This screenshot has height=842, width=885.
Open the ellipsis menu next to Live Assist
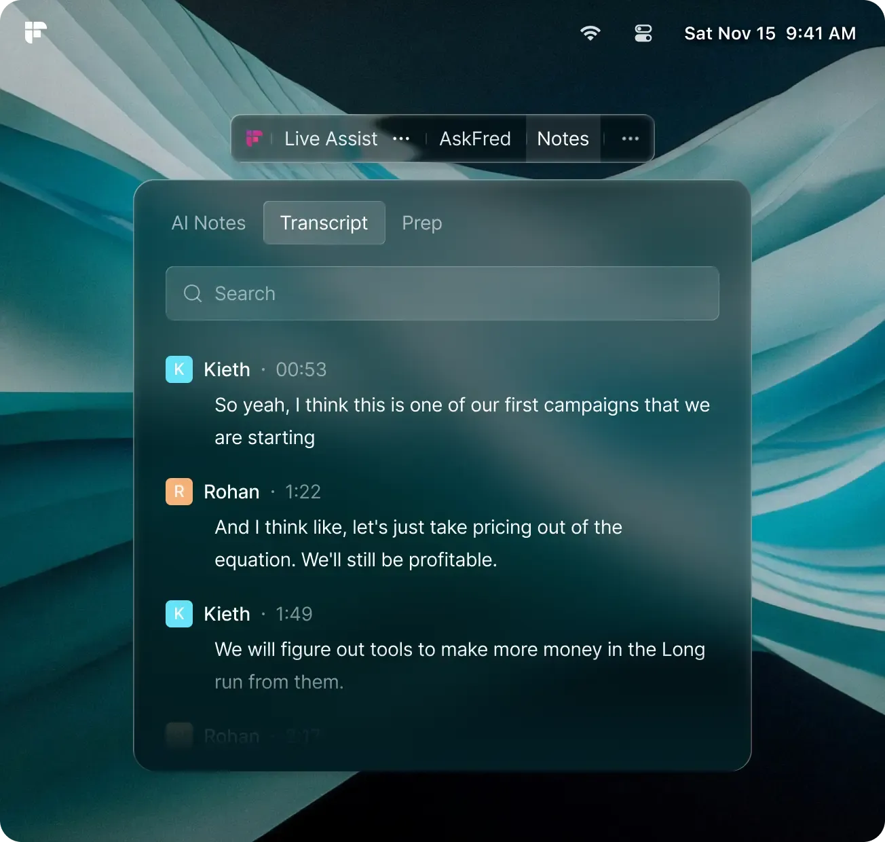(x=401, y=139)
